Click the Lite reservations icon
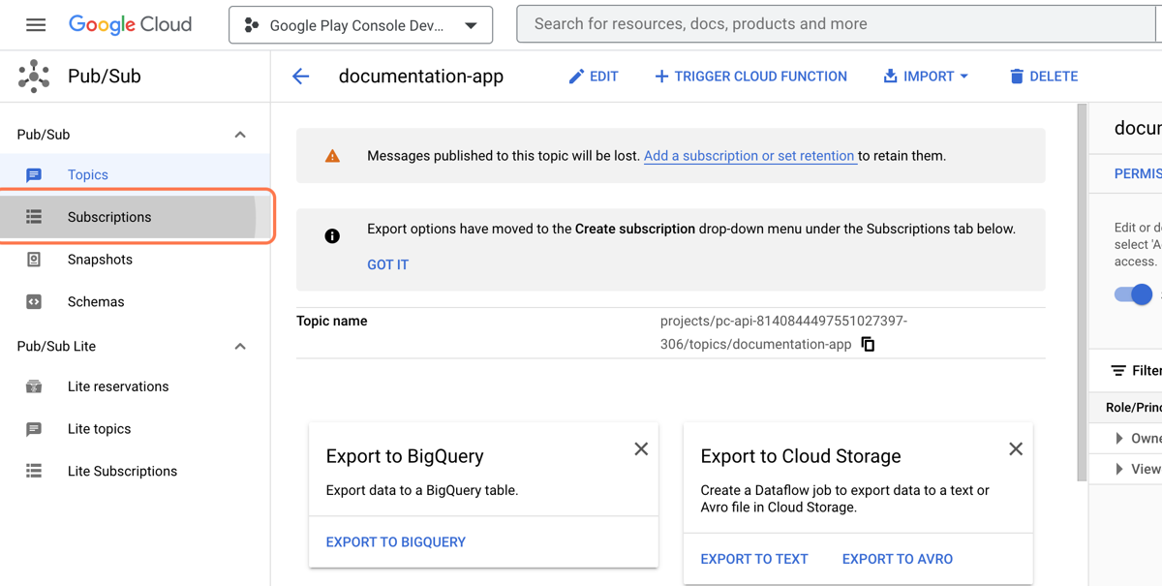This screenshot has height=586, width=1162. tap(34, 386)
